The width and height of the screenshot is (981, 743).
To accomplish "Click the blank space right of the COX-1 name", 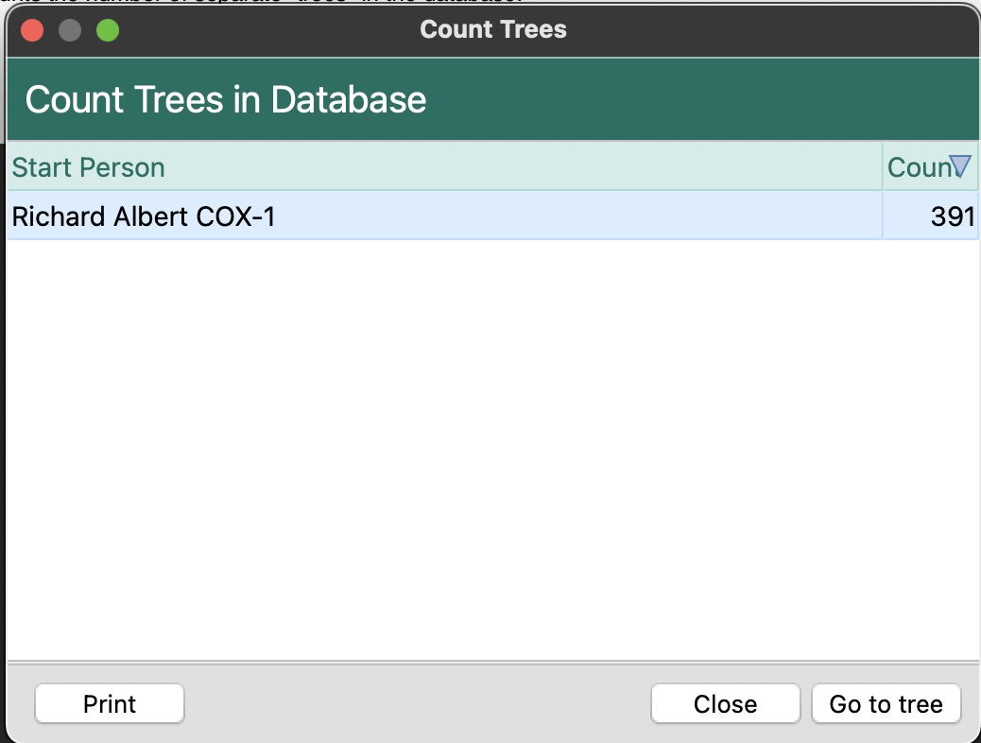I will click(567, 216).
